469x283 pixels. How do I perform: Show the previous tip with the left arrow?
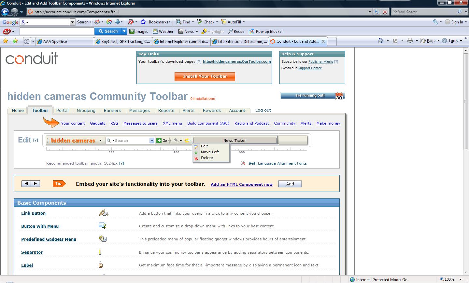coord(26,183)
